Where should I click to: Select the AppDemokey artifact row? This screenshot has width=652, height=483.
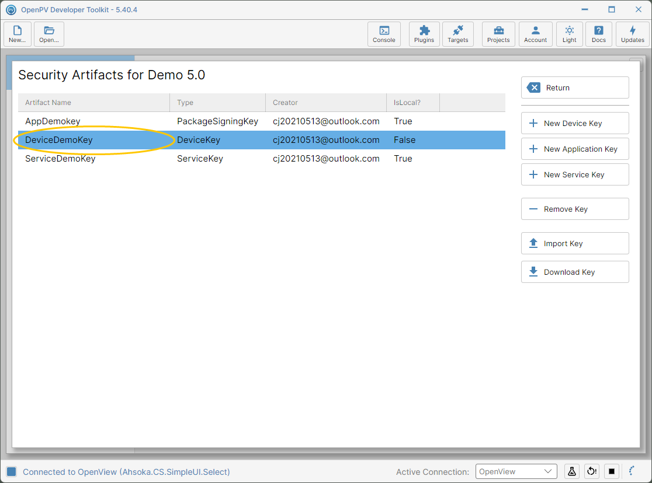[262, 121]
